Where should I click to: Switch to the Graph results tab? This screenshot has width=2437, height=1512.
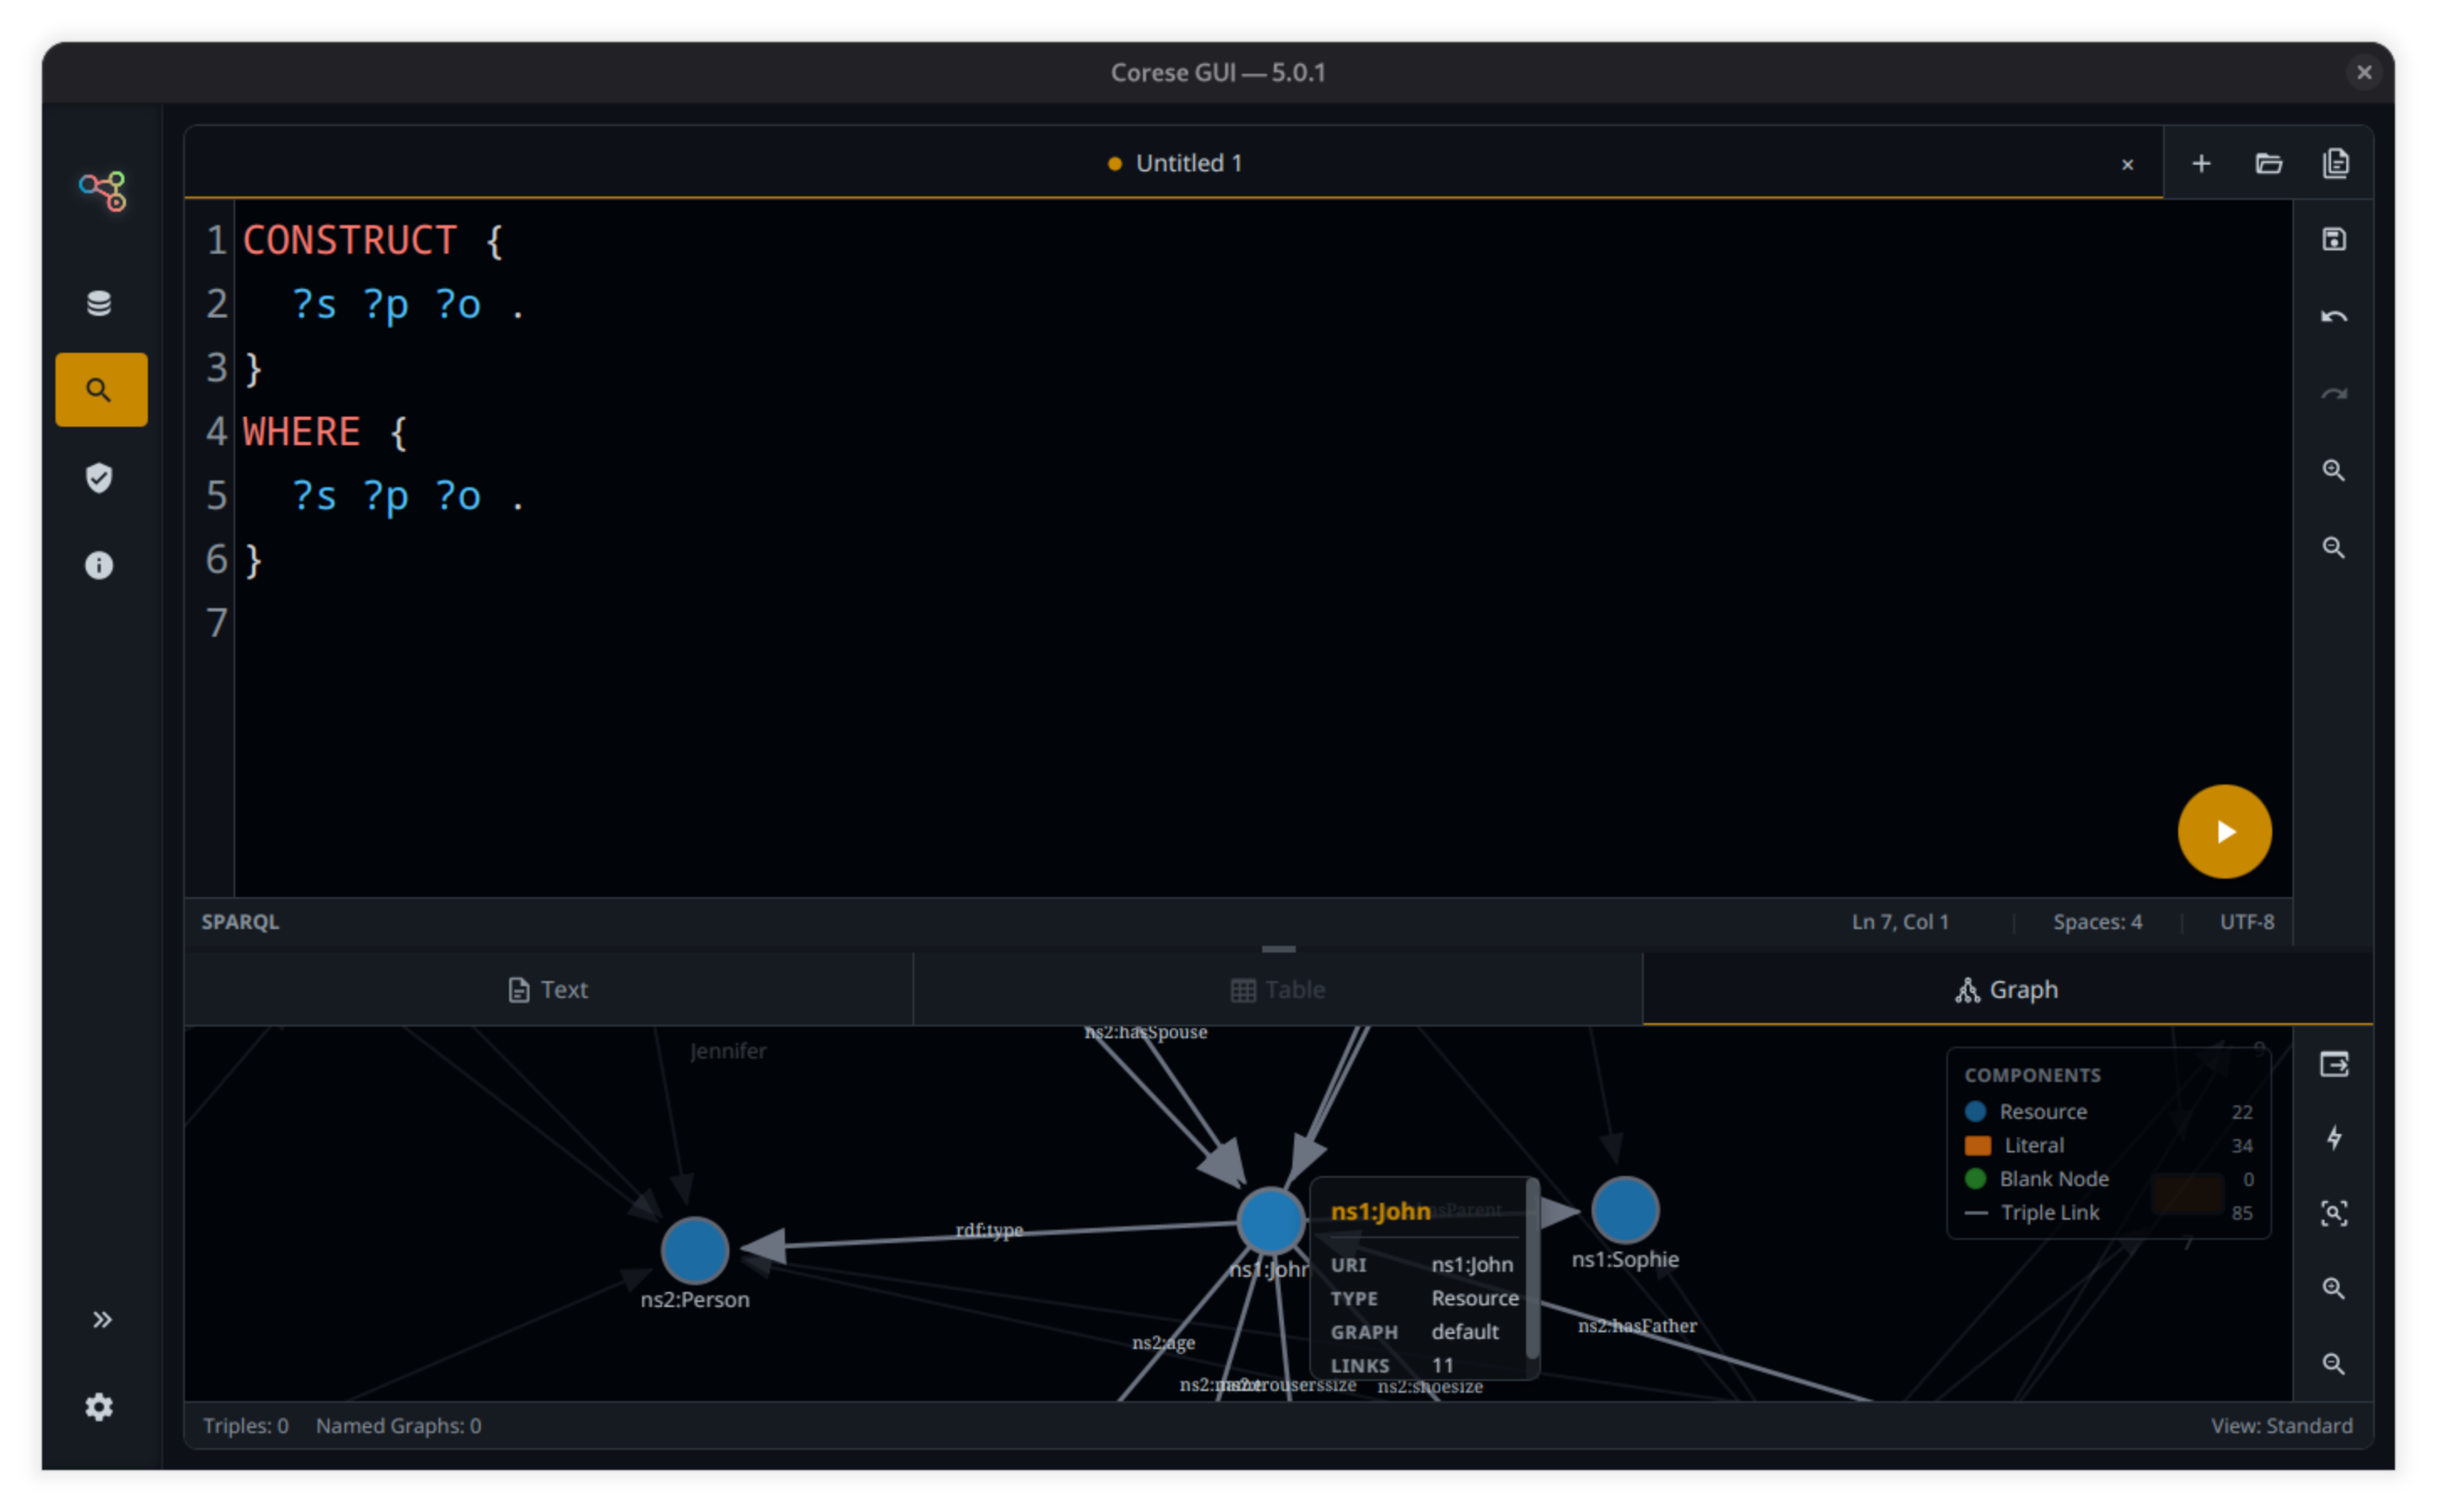(2007, 990)
